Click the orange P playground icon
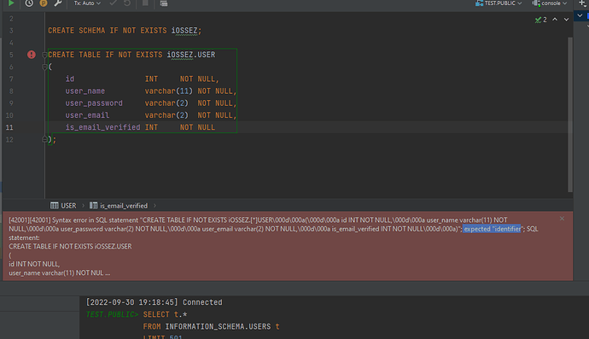Image resolution: width=589 pixels, height=339 pixels. tap(44, 3)
